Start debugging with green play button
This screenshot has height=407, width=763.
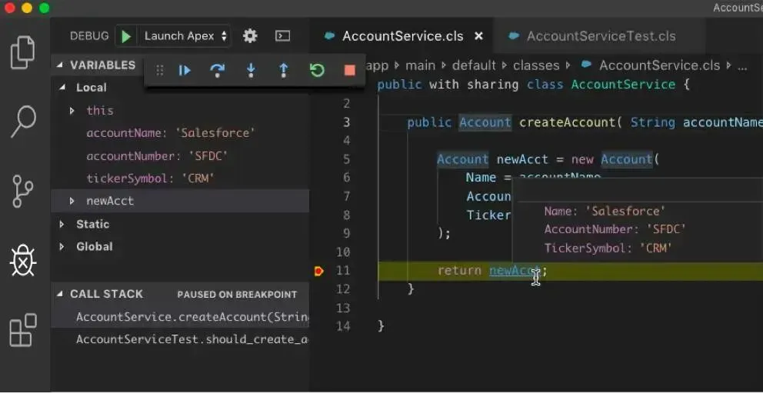tap(126, 36)
